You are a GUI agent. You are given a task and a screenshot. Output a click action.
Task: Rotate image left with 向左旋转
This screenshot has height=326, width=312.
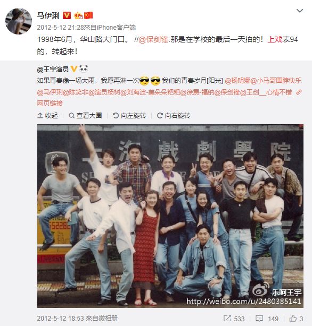coord(129,115)
